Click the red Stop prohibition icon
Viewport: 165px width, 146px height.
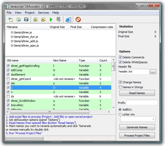78,19
